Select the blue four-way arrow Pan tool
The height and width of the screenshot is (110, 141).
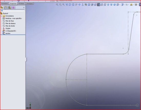click(x=79, y=5)
